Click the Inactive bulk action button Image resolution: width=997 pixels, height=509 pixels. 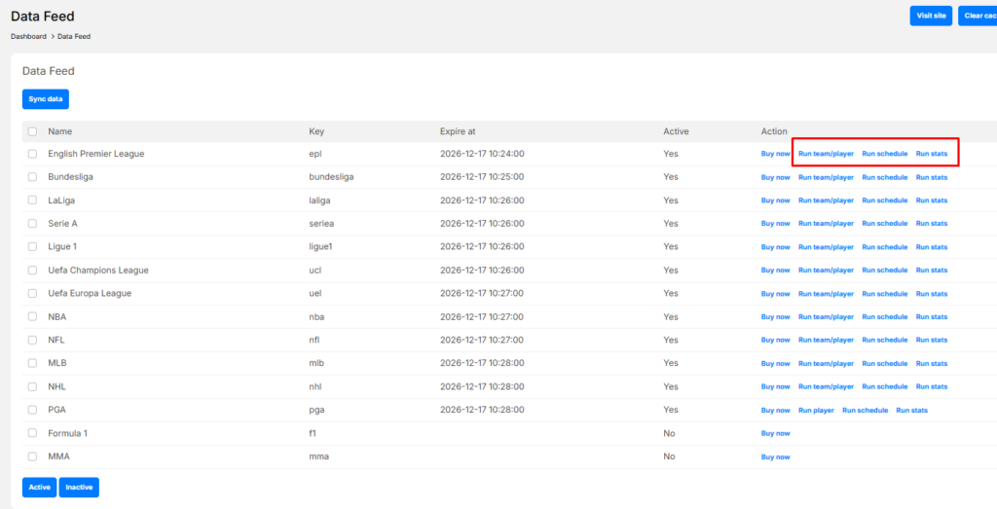(79, 487)
